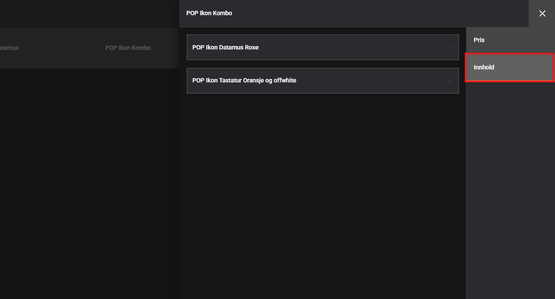
Task: Click the 'Pris' text label in sidebar
Action: coord(479,40)
